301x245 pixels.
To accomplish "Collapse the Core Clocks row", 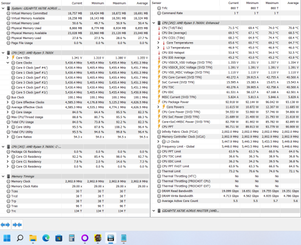I will (8, 63).
